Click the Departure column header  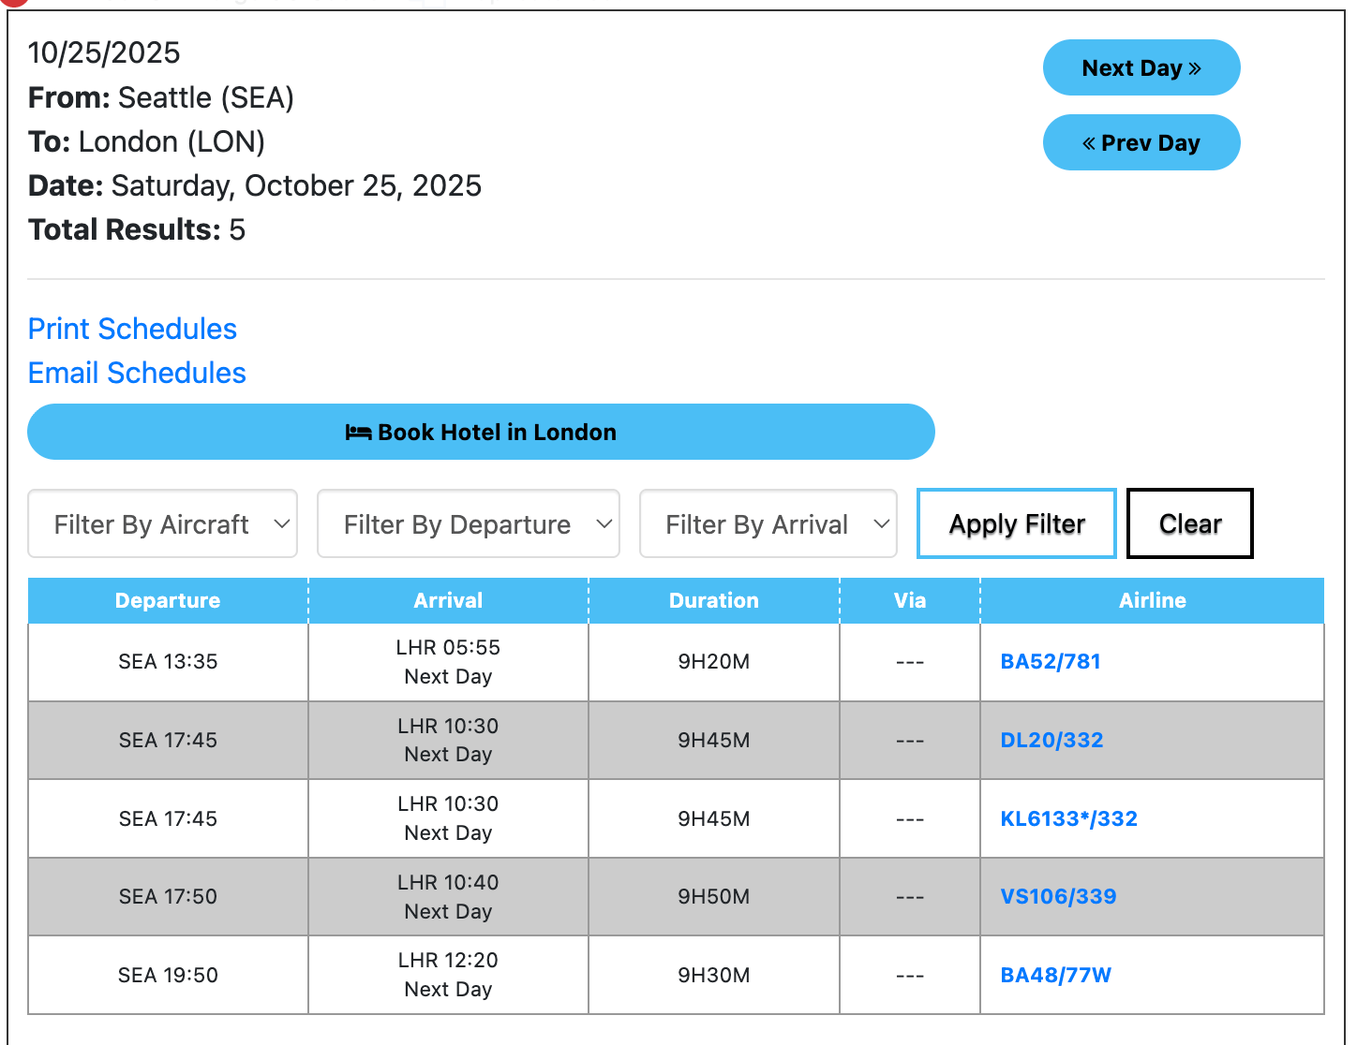(x=168, y=601)
